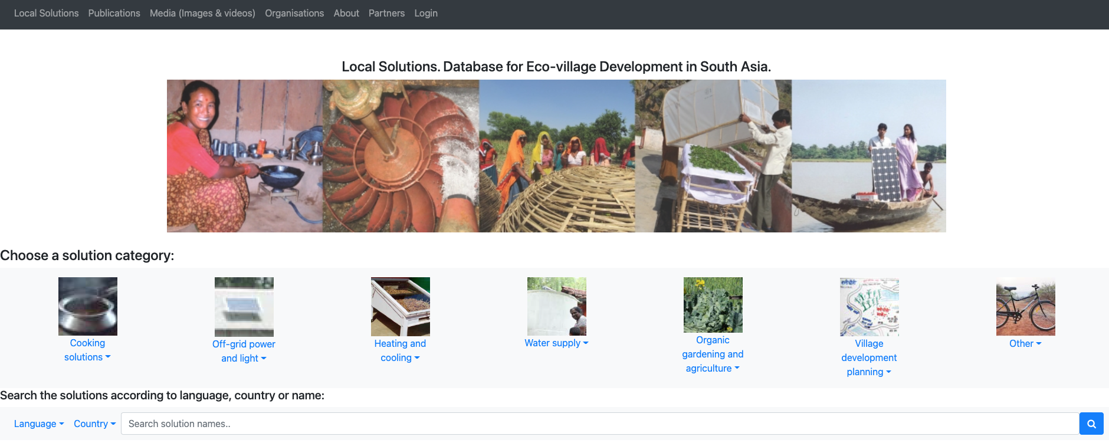Expand Organic gardening and agriculture dropdown
Screen dimensions: 1109x443
(713, 354)
